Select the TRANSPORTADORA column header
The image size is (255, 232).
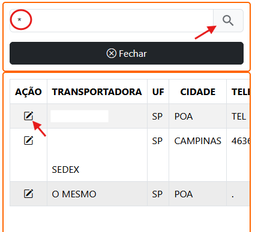97,91
